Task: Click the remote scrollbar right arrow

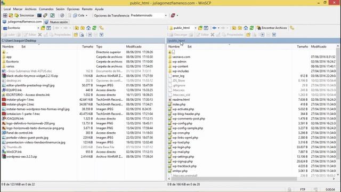Action: point(334,179)
